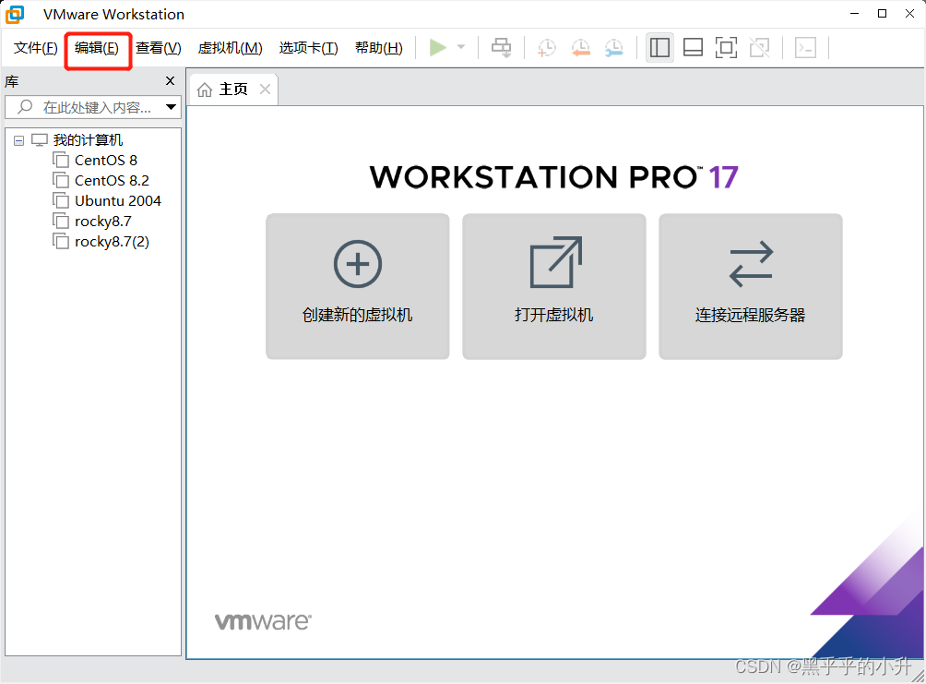Select 我的计算机 in the library tree
This screenshot has width=926, height=684.
click(x=88, y=140)
